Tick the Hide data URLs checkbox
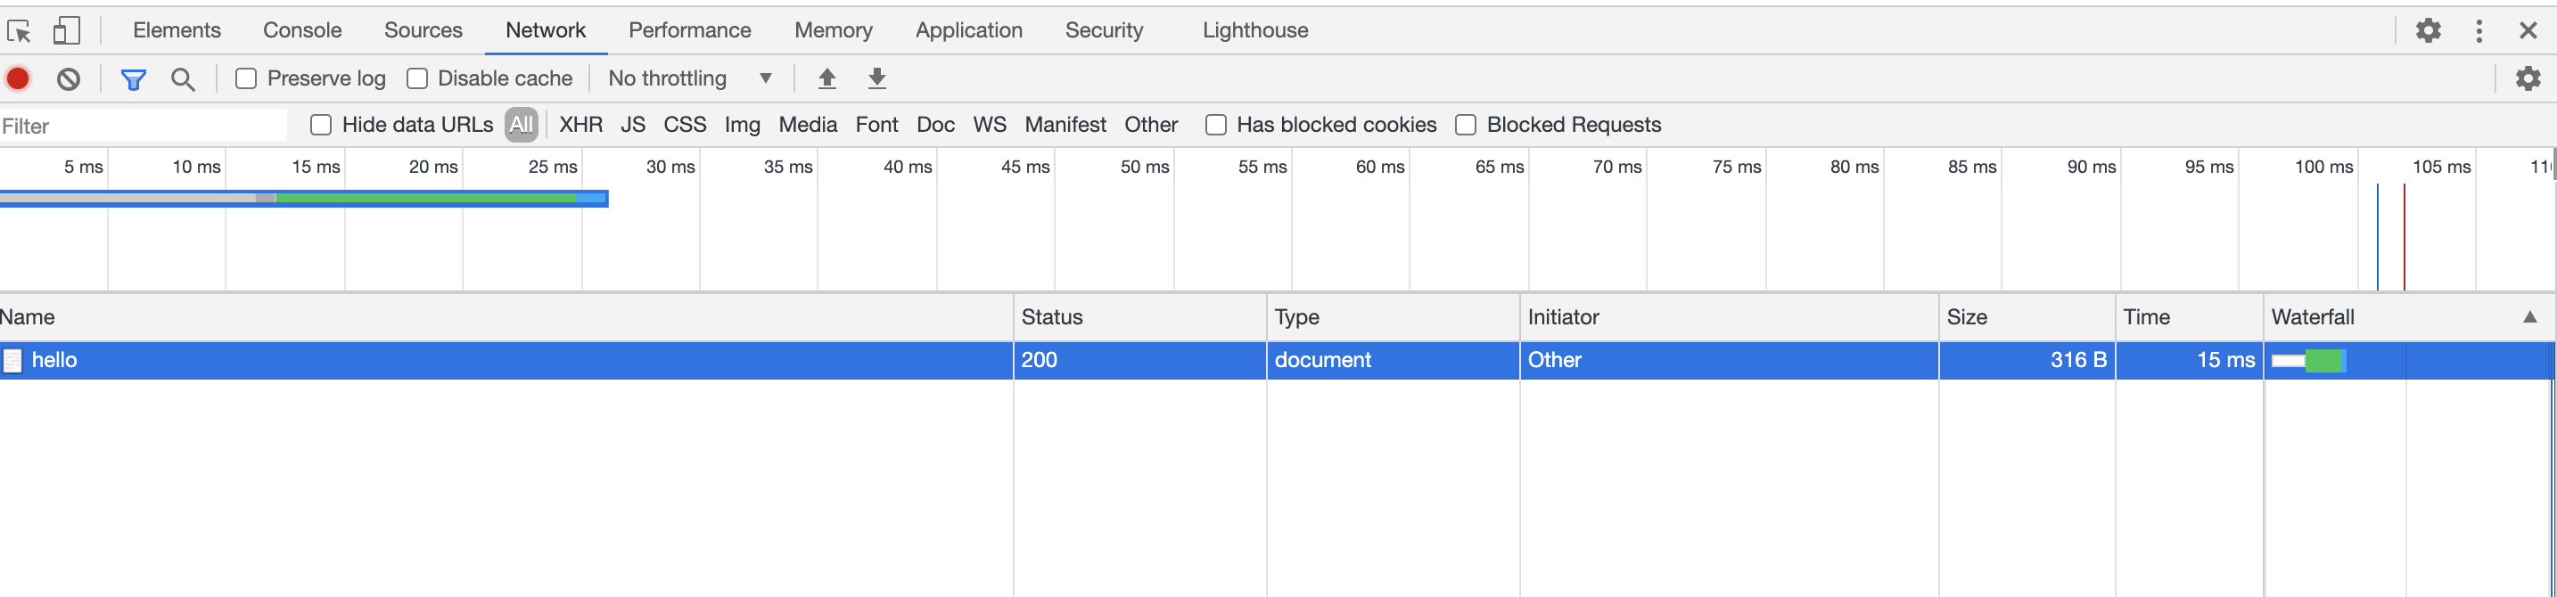The image size is (2557, 597). [x=321, y=125]
